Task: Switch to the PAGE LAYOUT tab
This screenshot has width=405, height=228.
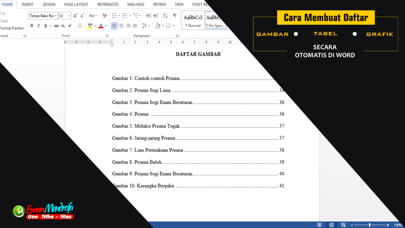Action: point(76,4)
